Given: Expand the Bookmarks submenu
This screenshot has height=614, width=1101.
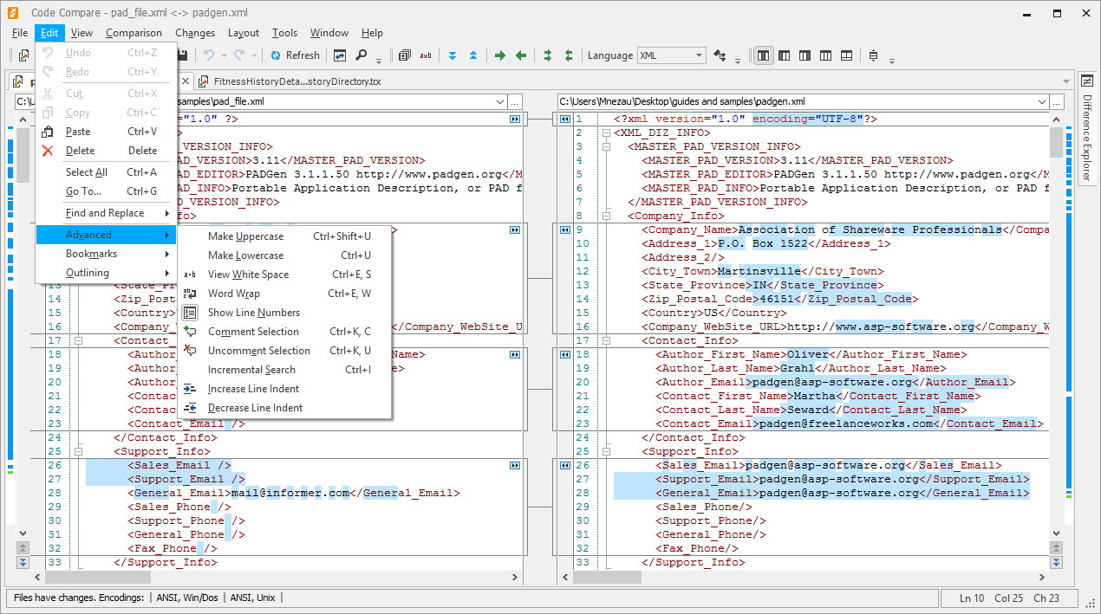Looking at the screenshot, I should pos(106,254).
